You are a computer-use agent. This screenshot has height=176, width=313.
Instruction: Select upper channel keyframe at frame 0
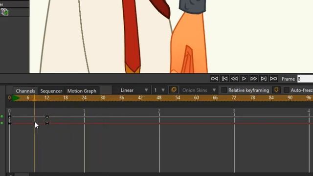pyautogui.click(x=10, y=117)
